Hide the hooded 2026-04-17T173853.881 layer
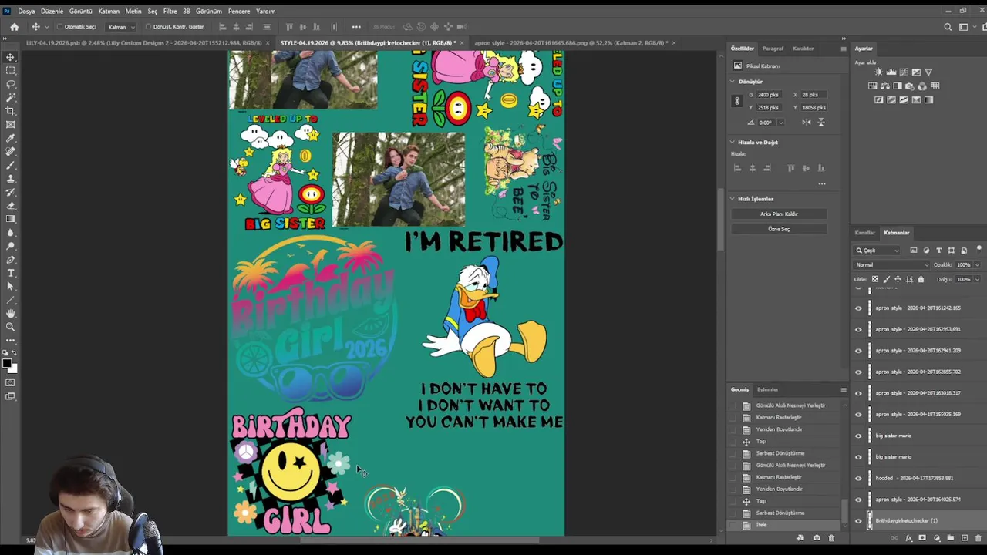This screenshot has width=987, height=555. 858,479
